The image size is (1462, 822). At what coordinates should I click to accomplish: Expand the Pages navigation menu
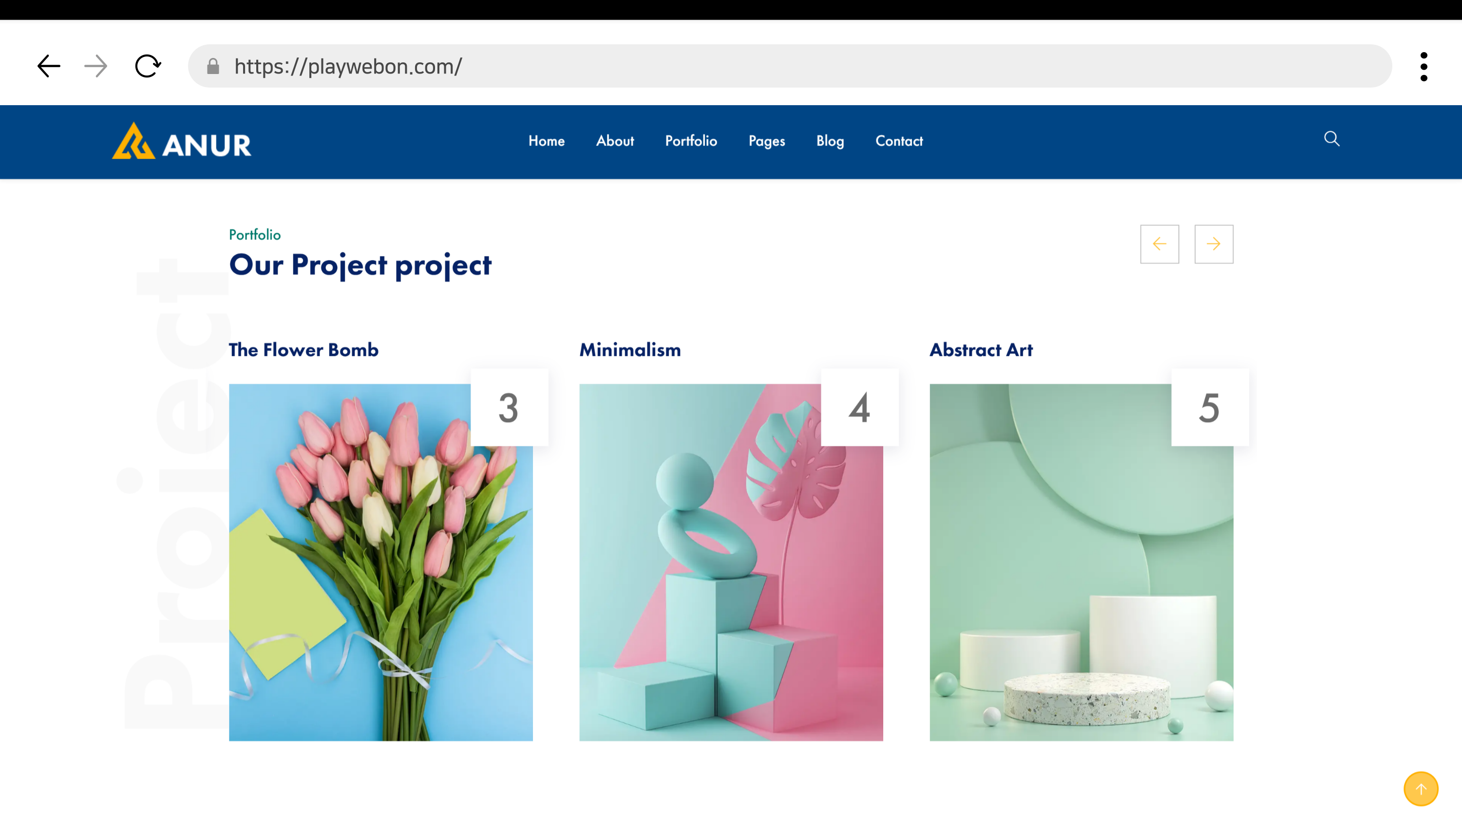(766, 141)
